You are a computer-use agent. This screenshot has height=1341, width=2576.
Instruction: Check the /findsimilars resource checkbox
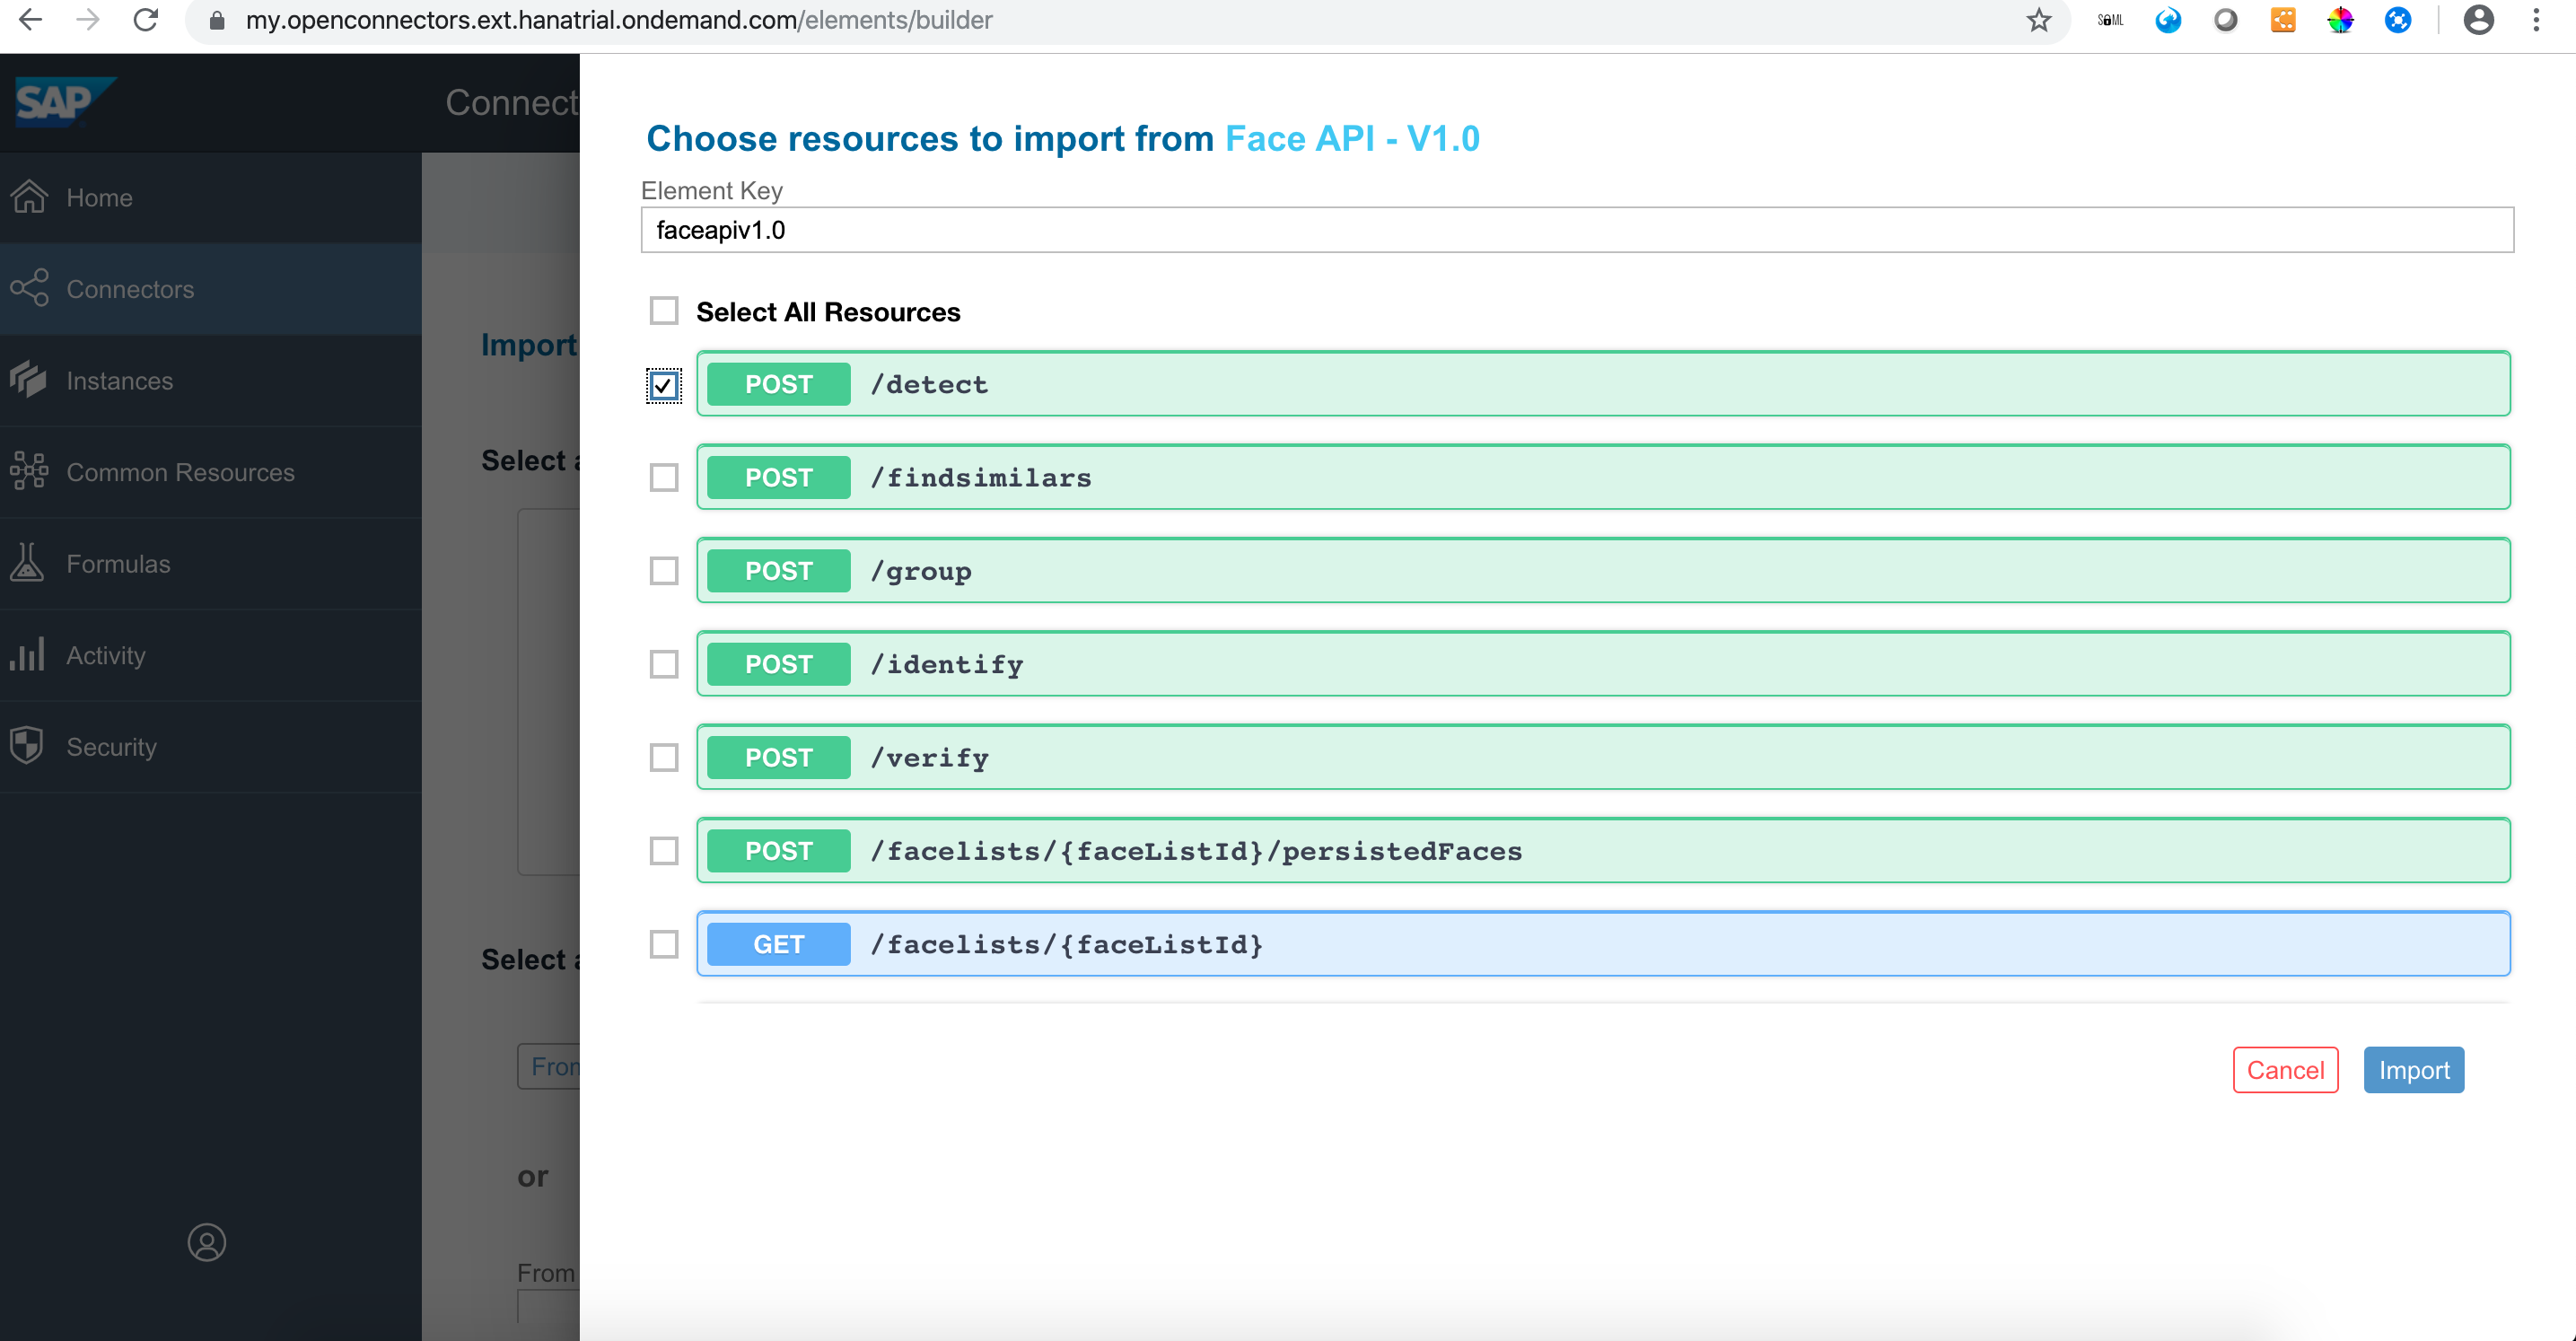tap(664, 478)
